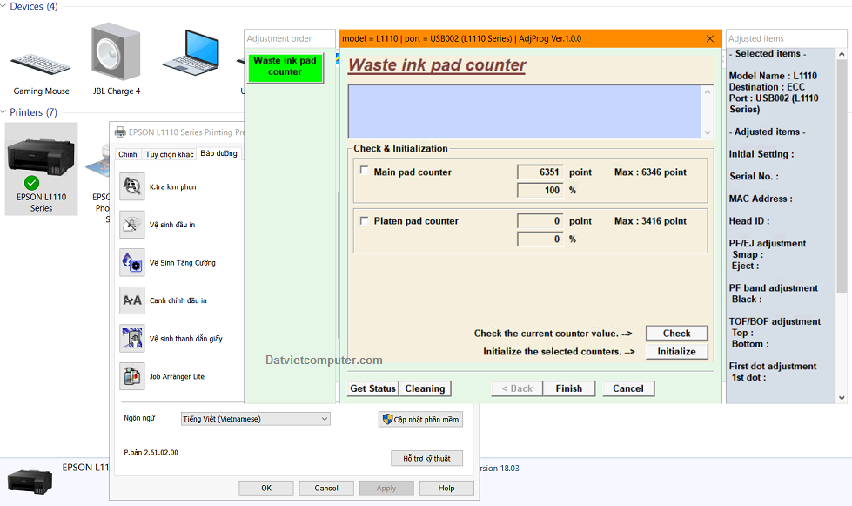Click the 'P.bản 2.61.02.00' version text
Image resolution: width=852 pixels, height=506 pixels.
(151, 452)
